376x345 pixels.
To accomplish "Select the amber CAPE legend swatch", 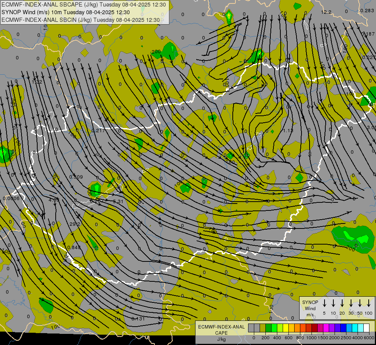I will [x=292, y=328].
